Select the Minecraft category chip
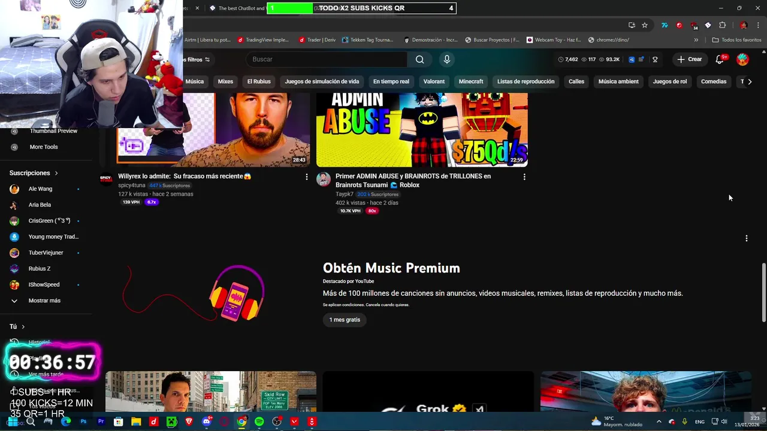Screen dimensions: 767x431 click(x=471, y=81)
